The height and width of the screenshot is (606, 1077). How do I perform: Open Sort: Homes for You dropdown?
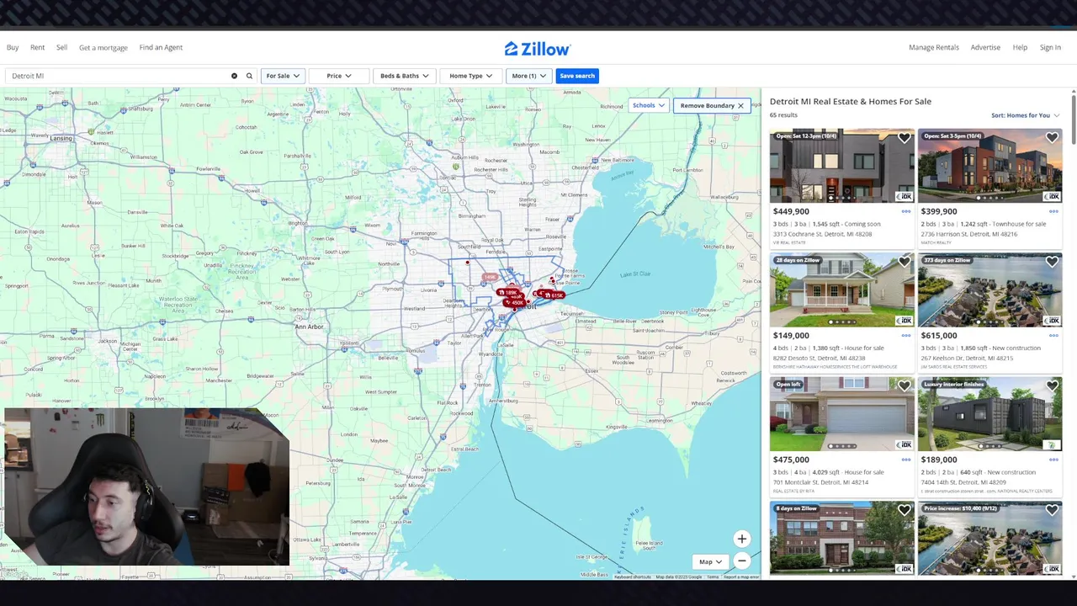(1025, 115)
